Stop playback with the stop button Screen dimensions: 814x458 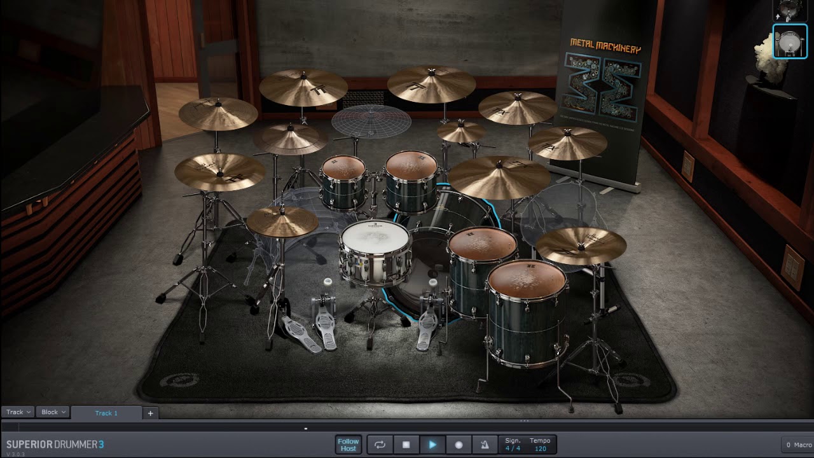(406, 445)
